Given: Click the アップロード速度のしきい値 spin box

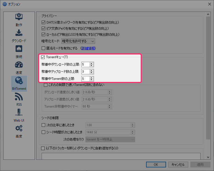Looking at the screenshot, I should click(97, 99).
